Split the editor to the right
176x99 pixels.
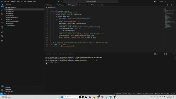tap(172, 5)
